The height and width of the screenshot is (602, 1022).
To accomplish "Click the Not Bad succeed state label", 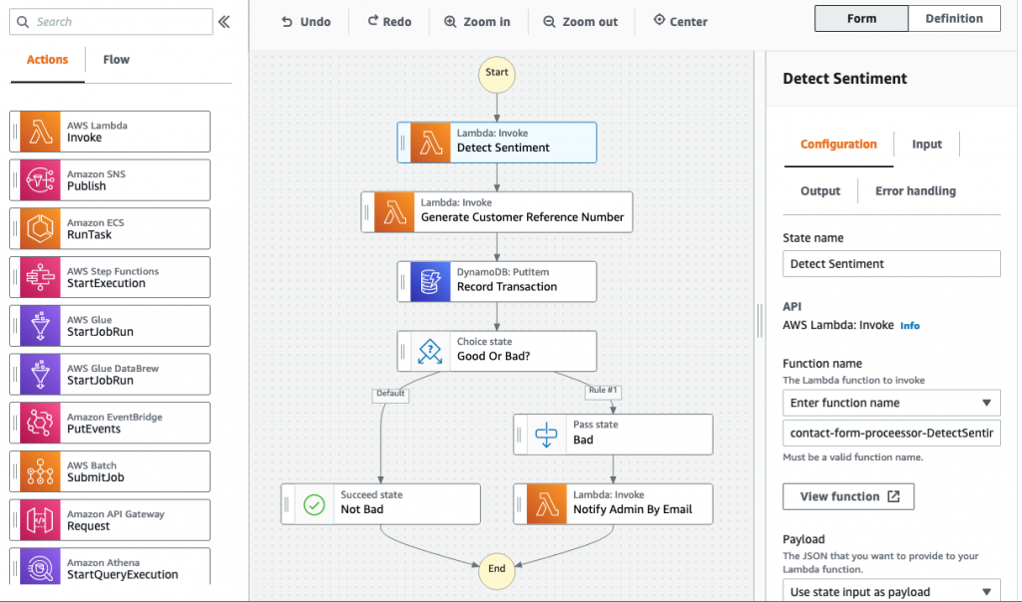I will click(361, 509).
